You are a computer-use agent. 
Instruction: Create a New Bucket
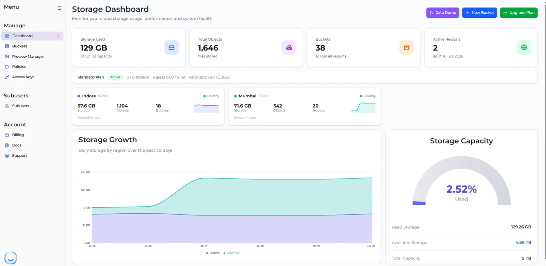click(479, 13)
